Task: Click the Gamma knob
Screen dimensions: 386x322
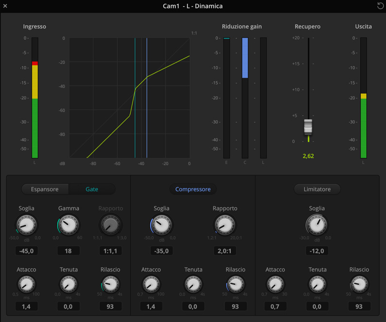Action: [x=68, y=225]
